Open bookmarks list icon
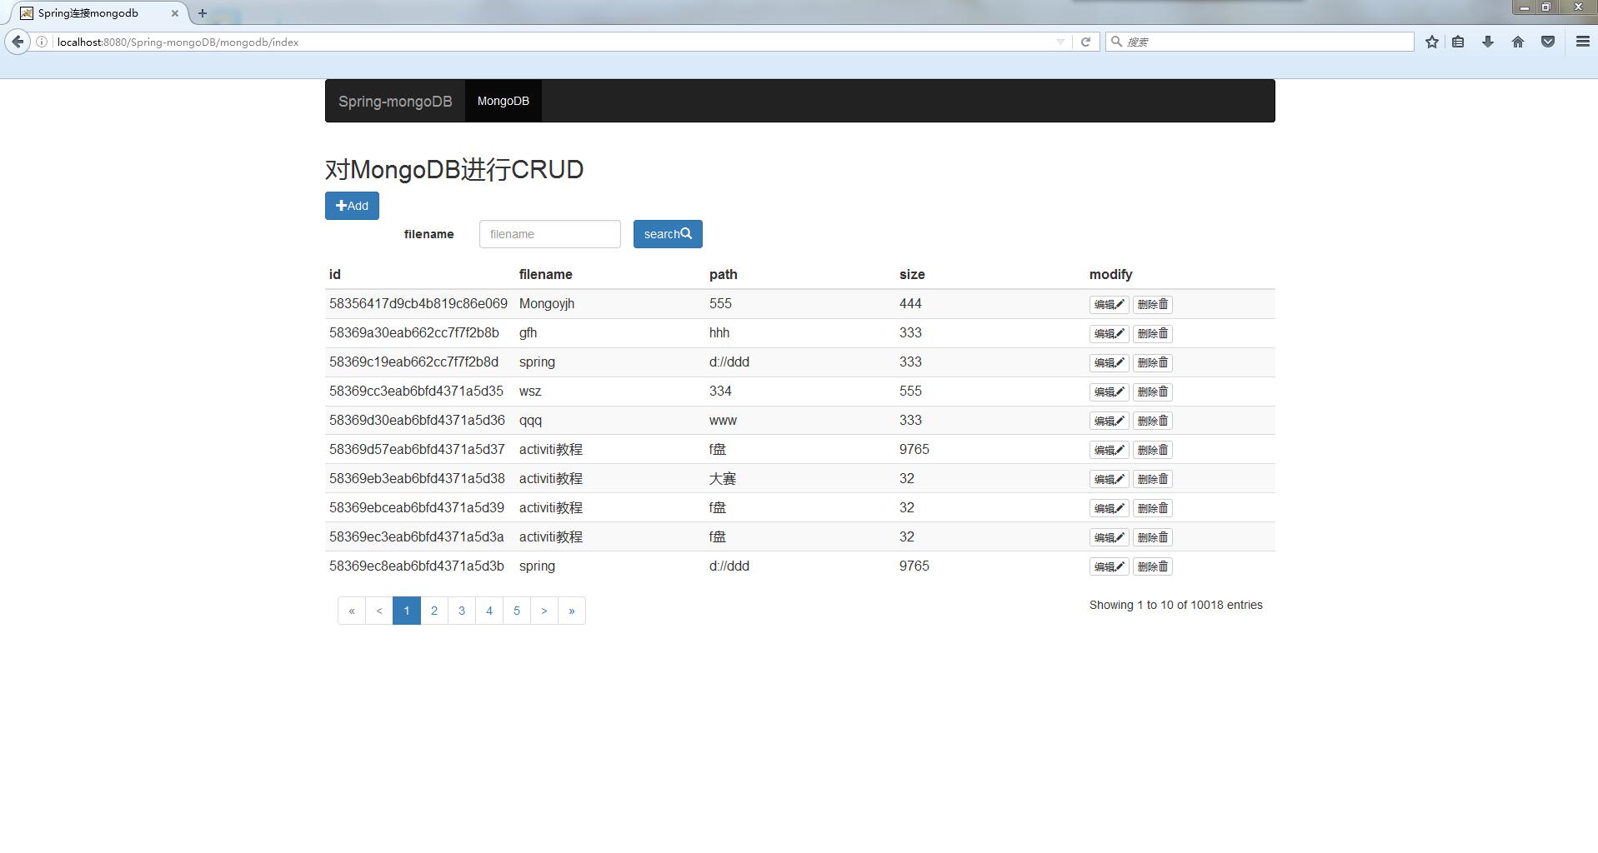 (1458, 42)
